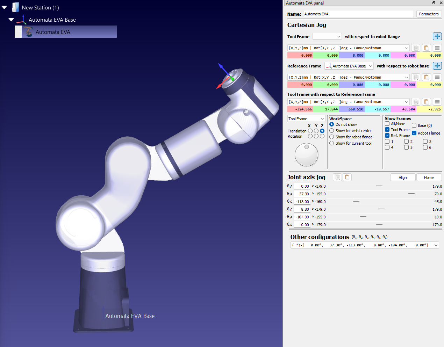The width and height of the screenshot is (444, 347).
Task: Paste values into reference frame pose
Action: pos(426,77)
